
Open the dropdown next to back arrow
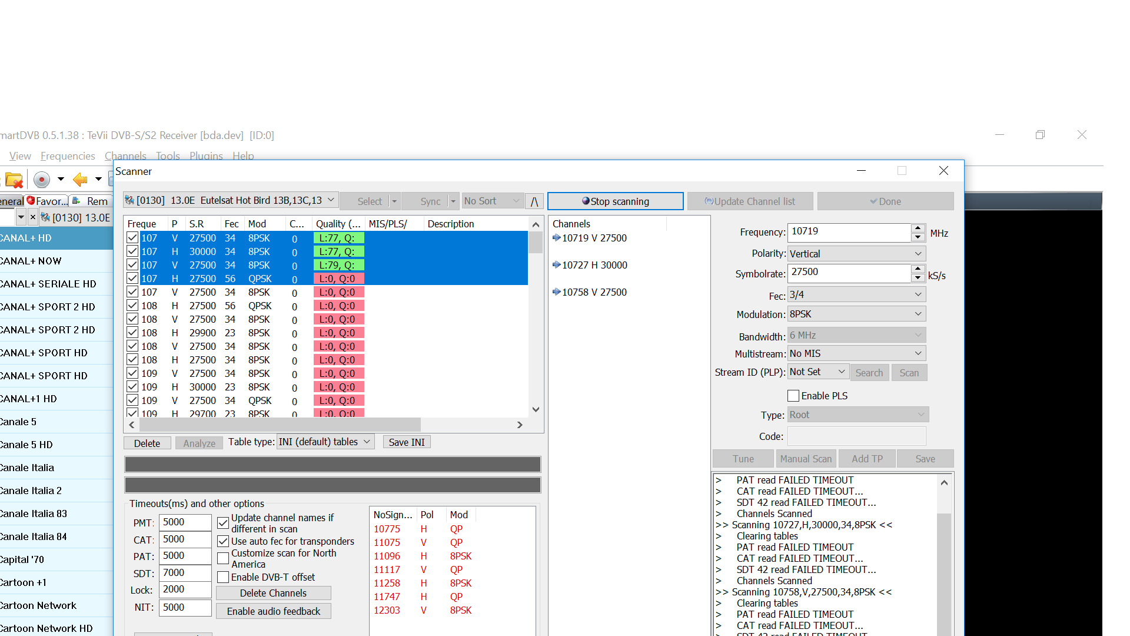click(98, 180)
